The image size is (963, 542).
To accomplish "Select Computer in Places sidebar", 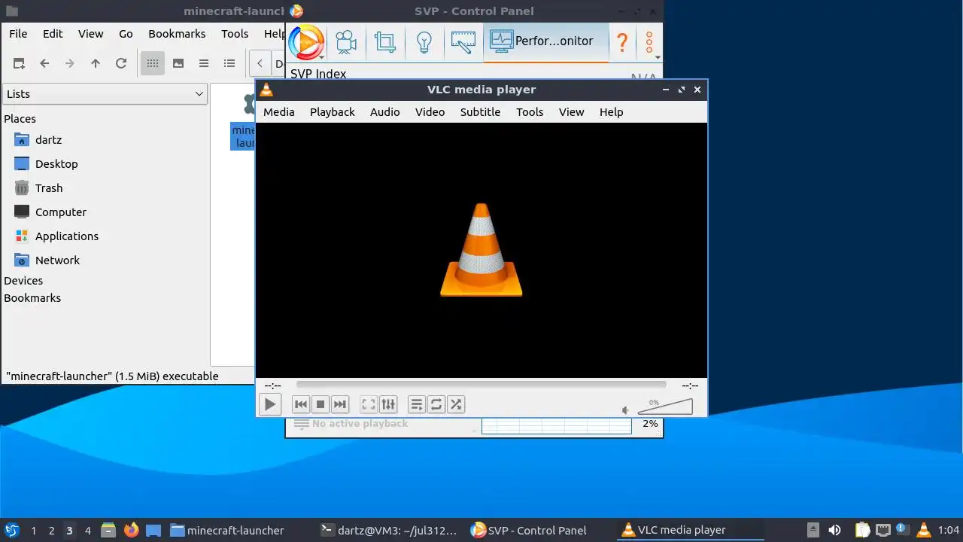I will point(60,212).
